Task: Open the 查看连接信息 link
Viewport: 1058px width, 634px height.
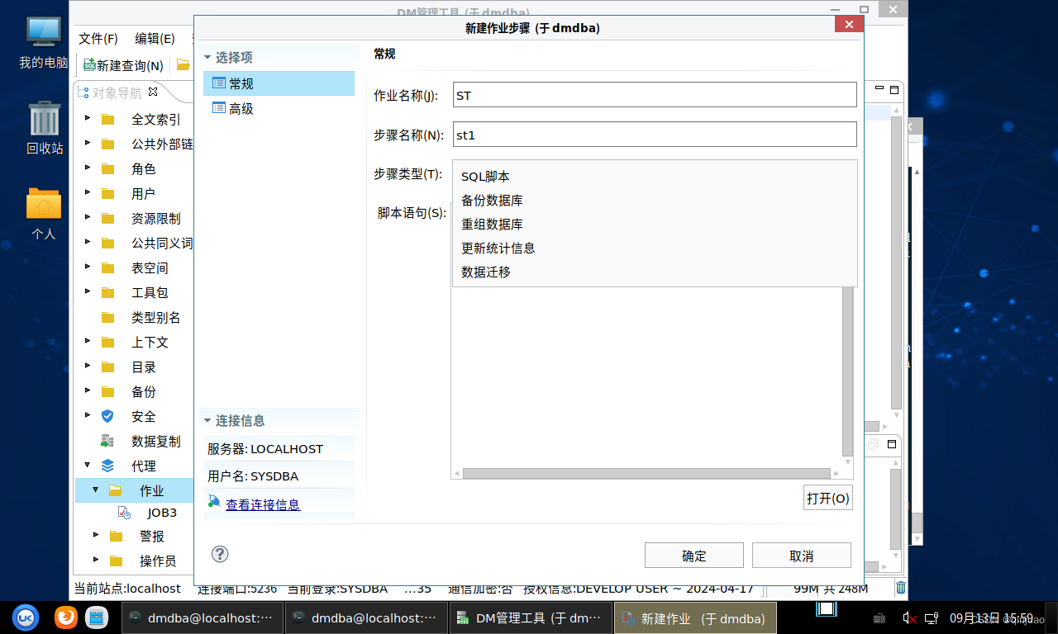Action: (x=263, y=504)
